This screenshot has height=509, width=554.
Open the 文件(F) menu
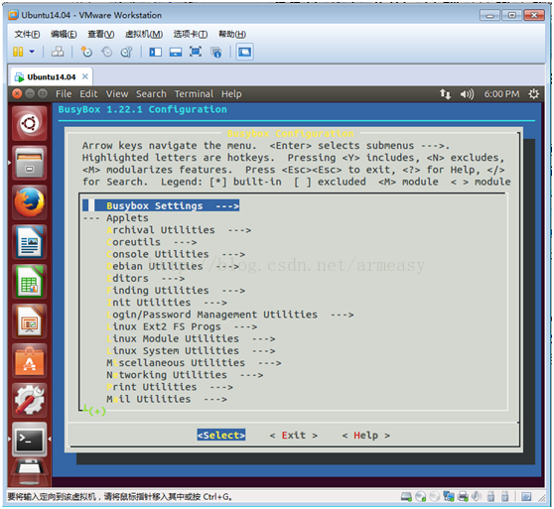[27, 35]
